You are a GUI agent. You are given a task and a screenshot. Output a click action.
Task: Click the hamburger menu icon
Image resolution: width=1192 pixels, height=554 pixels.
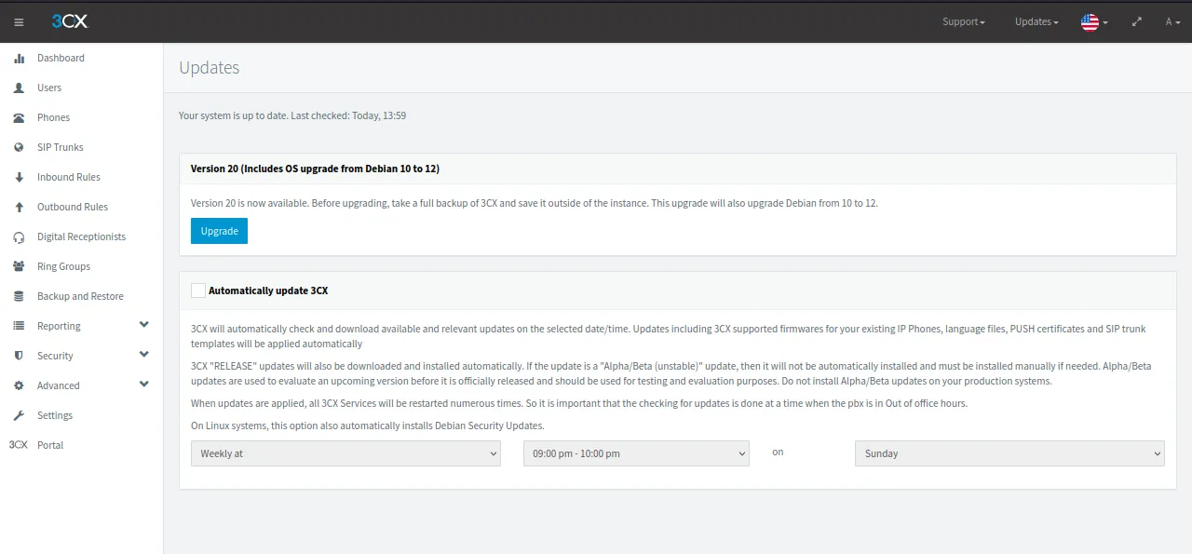pyautogui.click(x=19, y=22)
